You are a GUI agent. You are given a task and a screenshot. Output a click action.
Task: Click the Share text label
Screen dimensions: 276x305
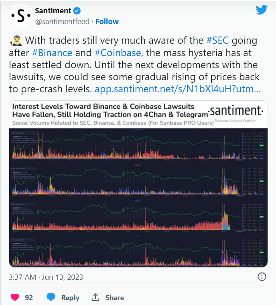[x=114, y=297]
